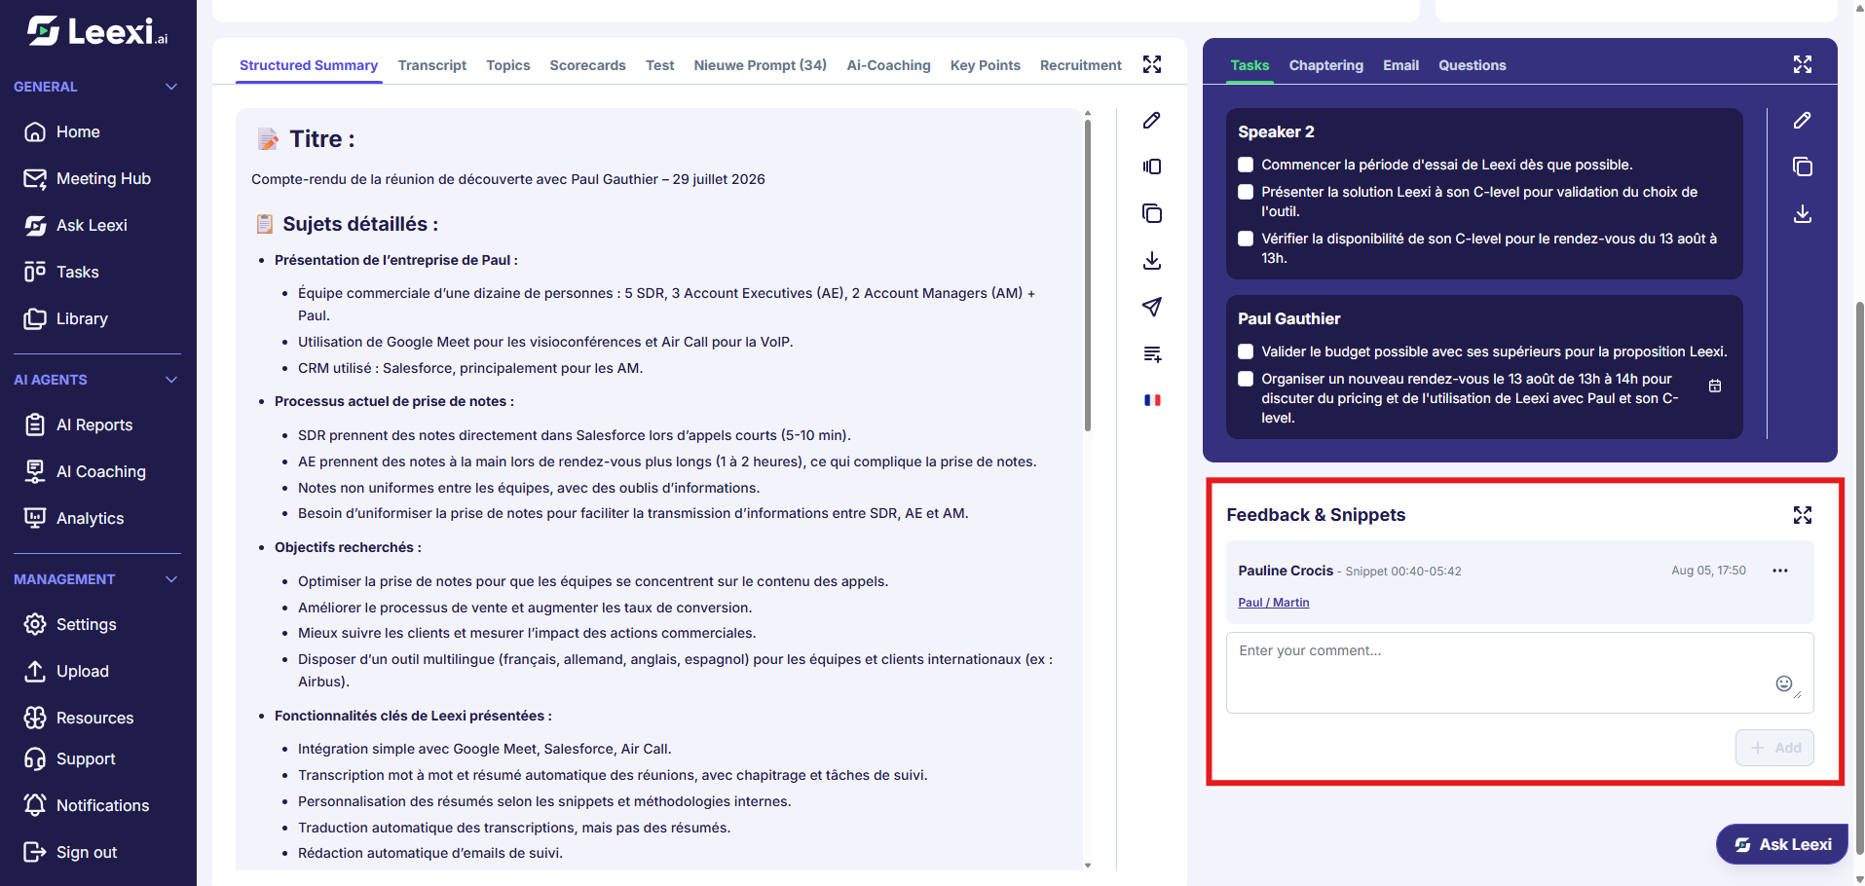Viewport: 1865px width, 886px height.
Task: Click the Leexi.ai logo
Action: pos(97,31)
